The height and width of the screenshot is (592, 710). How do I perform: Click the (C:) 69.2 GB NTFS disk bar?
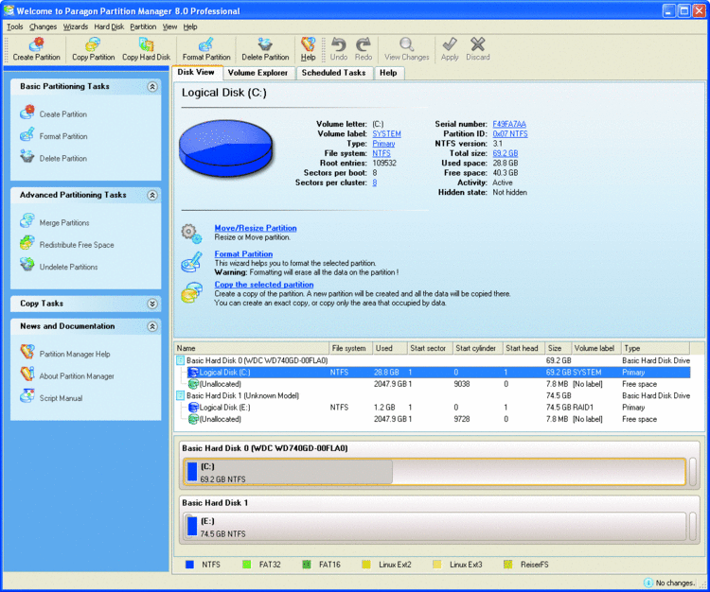435,472
